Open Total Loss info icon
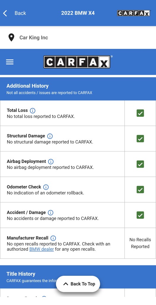Viewport: 156px width, 305px height. coord(33,111)
